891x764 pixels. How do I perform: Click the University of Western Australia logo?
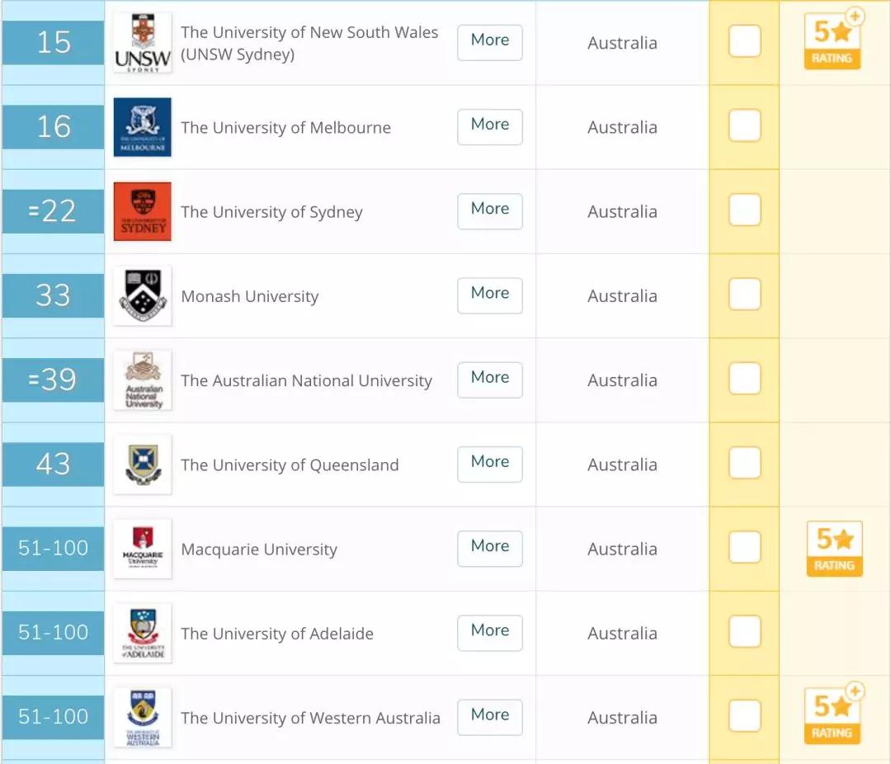pyautogui.click(x=143, y=718)
